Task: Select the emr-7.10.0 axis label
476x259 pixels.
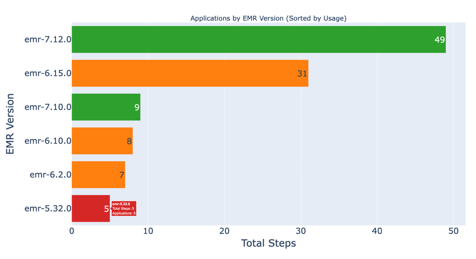Action: click(x=48, y=107)
